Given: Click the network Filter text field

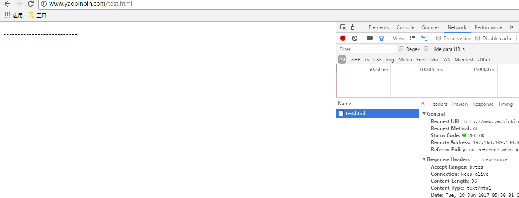Looking at the screenshot, I should pyautogui.click(x=367, y=49).
